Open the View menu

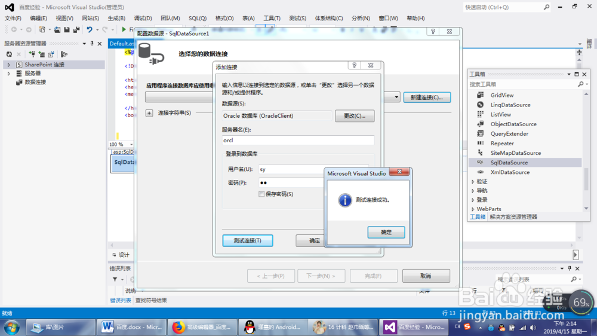point(64,19)
